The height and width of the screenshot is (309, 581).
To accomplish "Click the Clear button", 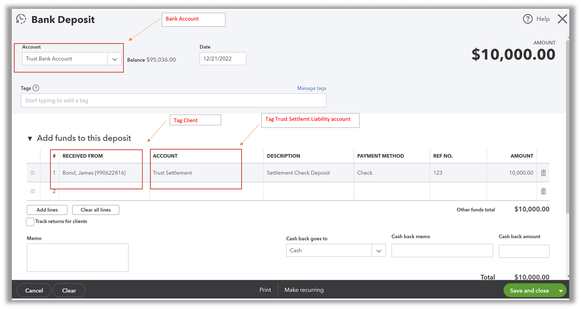I will pos(69,290).
